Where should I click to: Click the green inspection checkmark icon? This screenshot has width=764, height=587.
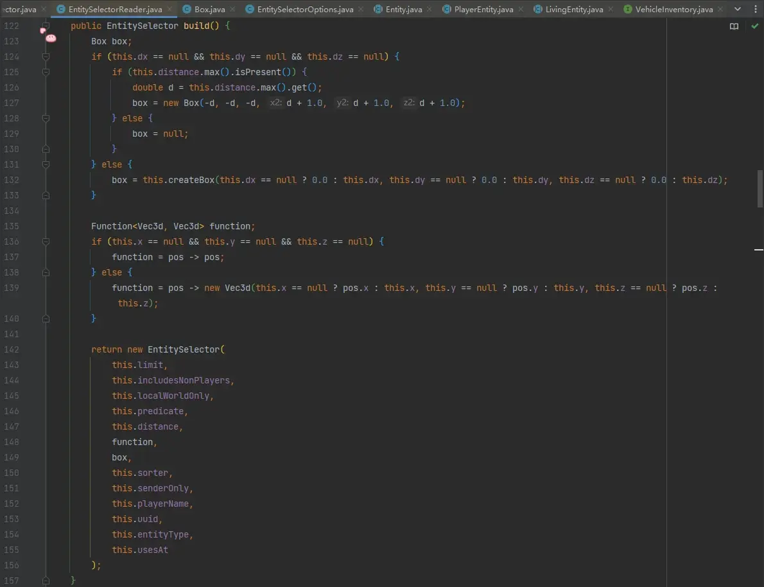[755, 26]
